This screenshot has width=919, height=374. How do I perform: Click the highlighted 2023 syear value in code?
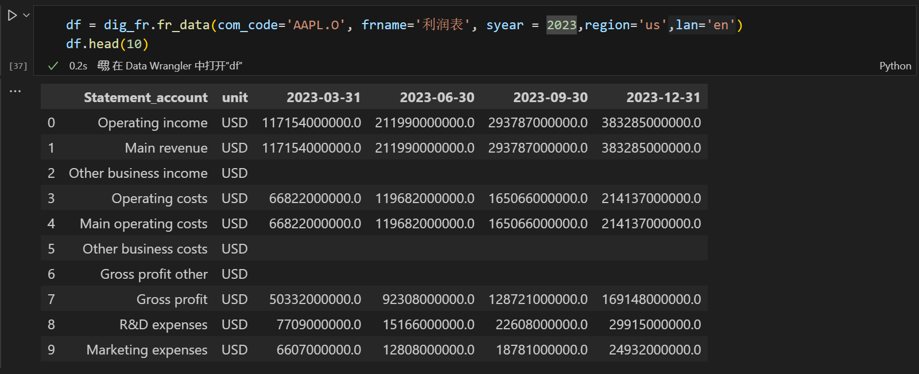[561, 25]
